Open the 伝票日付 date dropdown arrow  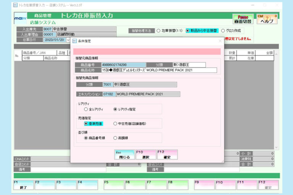tap(68, 40)
